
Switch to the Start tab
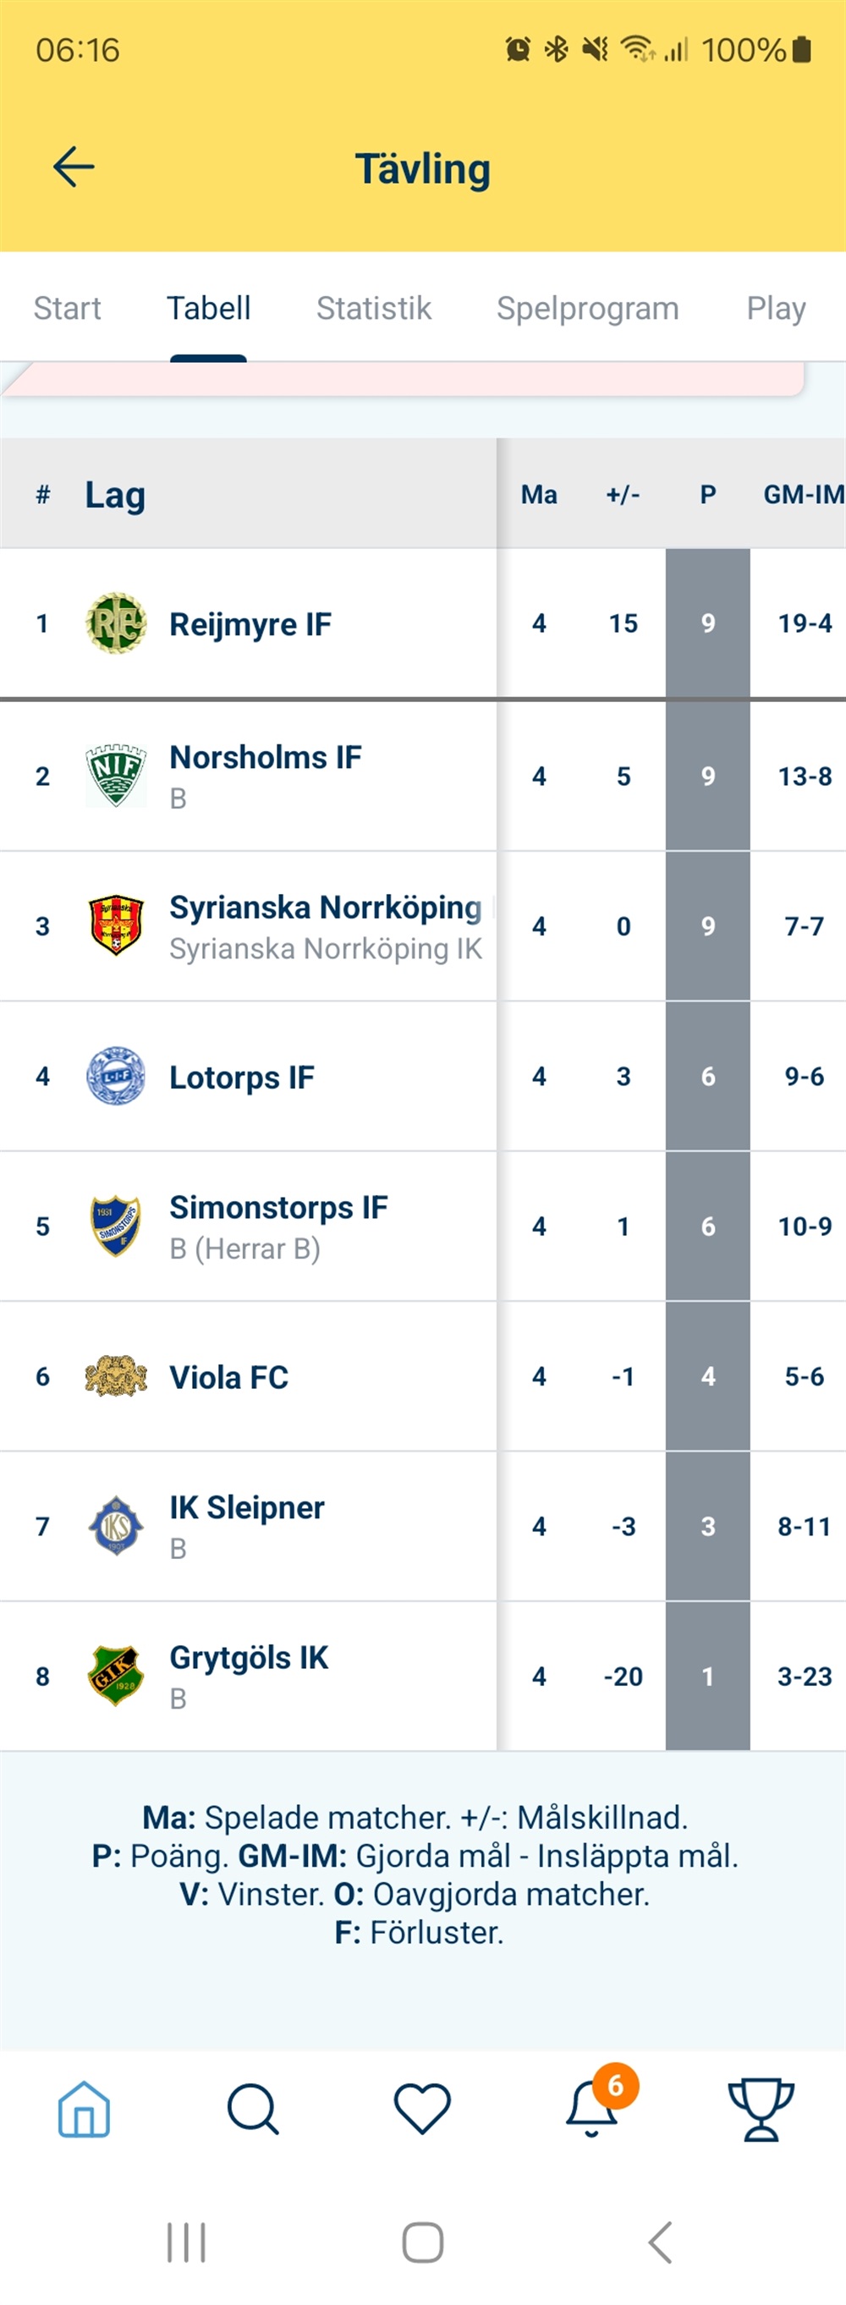[67, 309]
